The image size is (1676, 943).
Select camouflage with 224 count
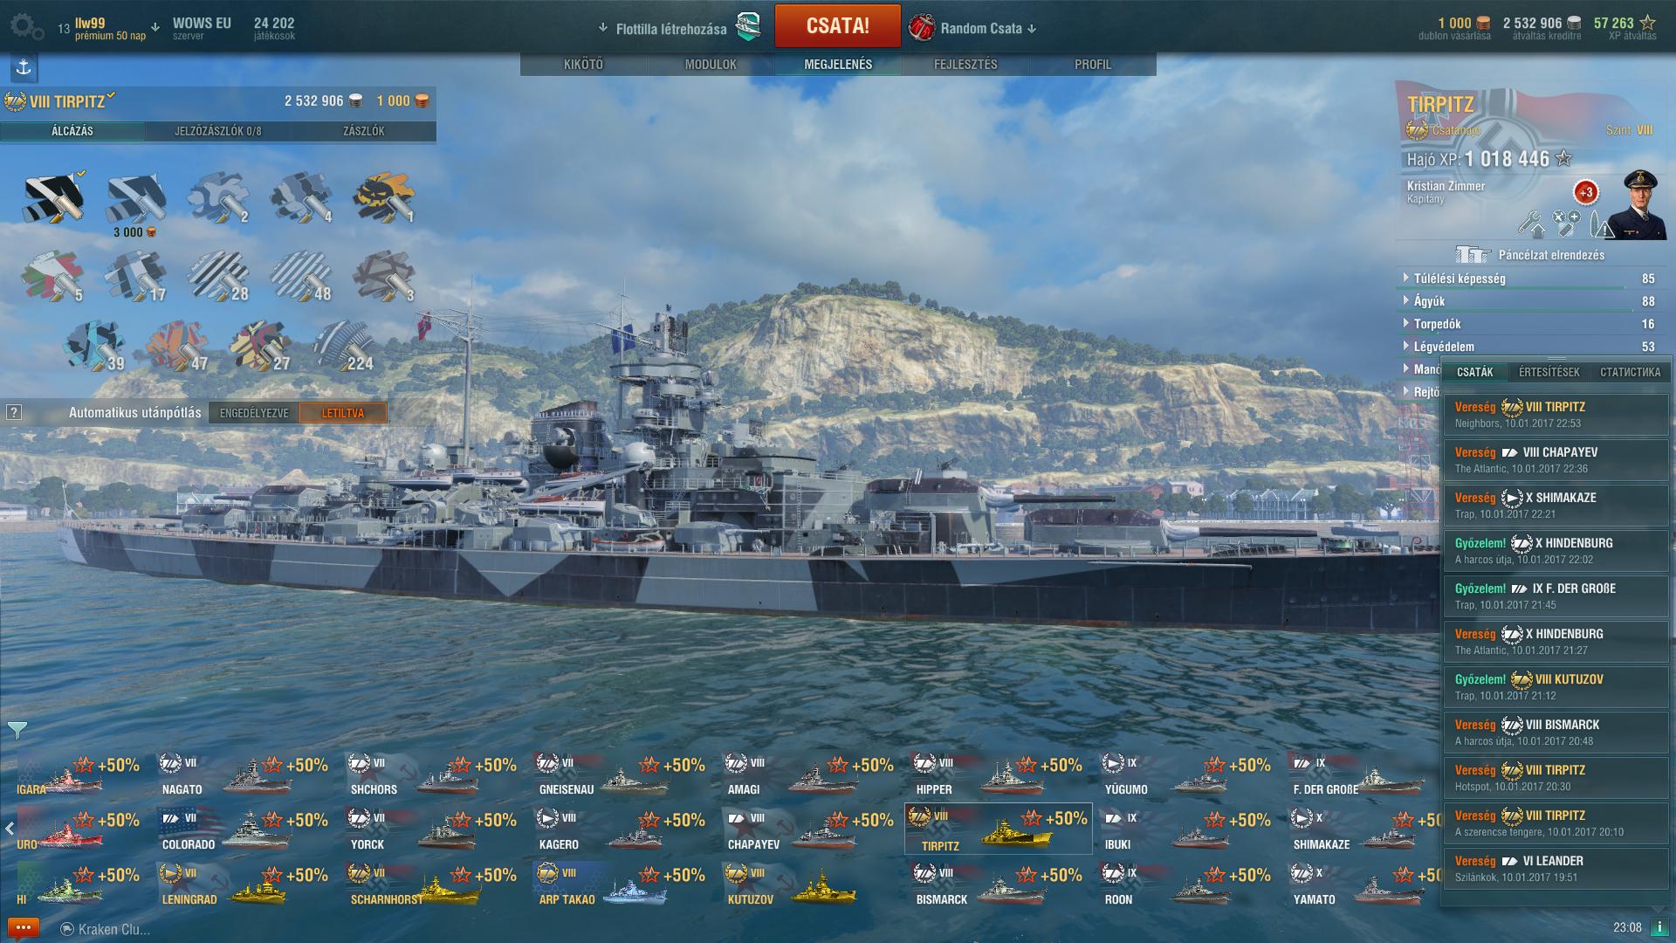[x=344, y=346]
